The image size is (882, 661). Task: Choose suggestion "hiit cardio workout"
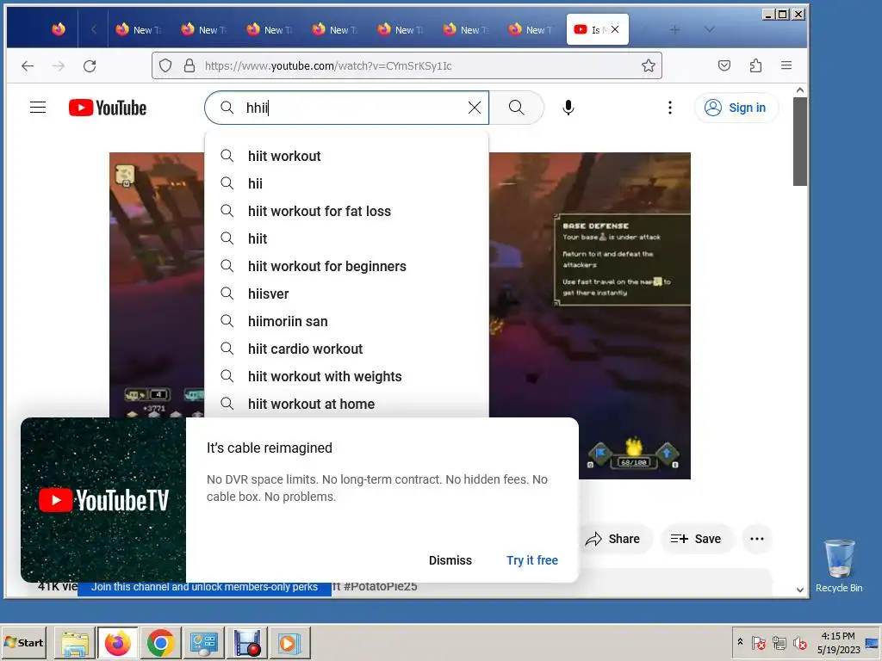coord(346,349)
